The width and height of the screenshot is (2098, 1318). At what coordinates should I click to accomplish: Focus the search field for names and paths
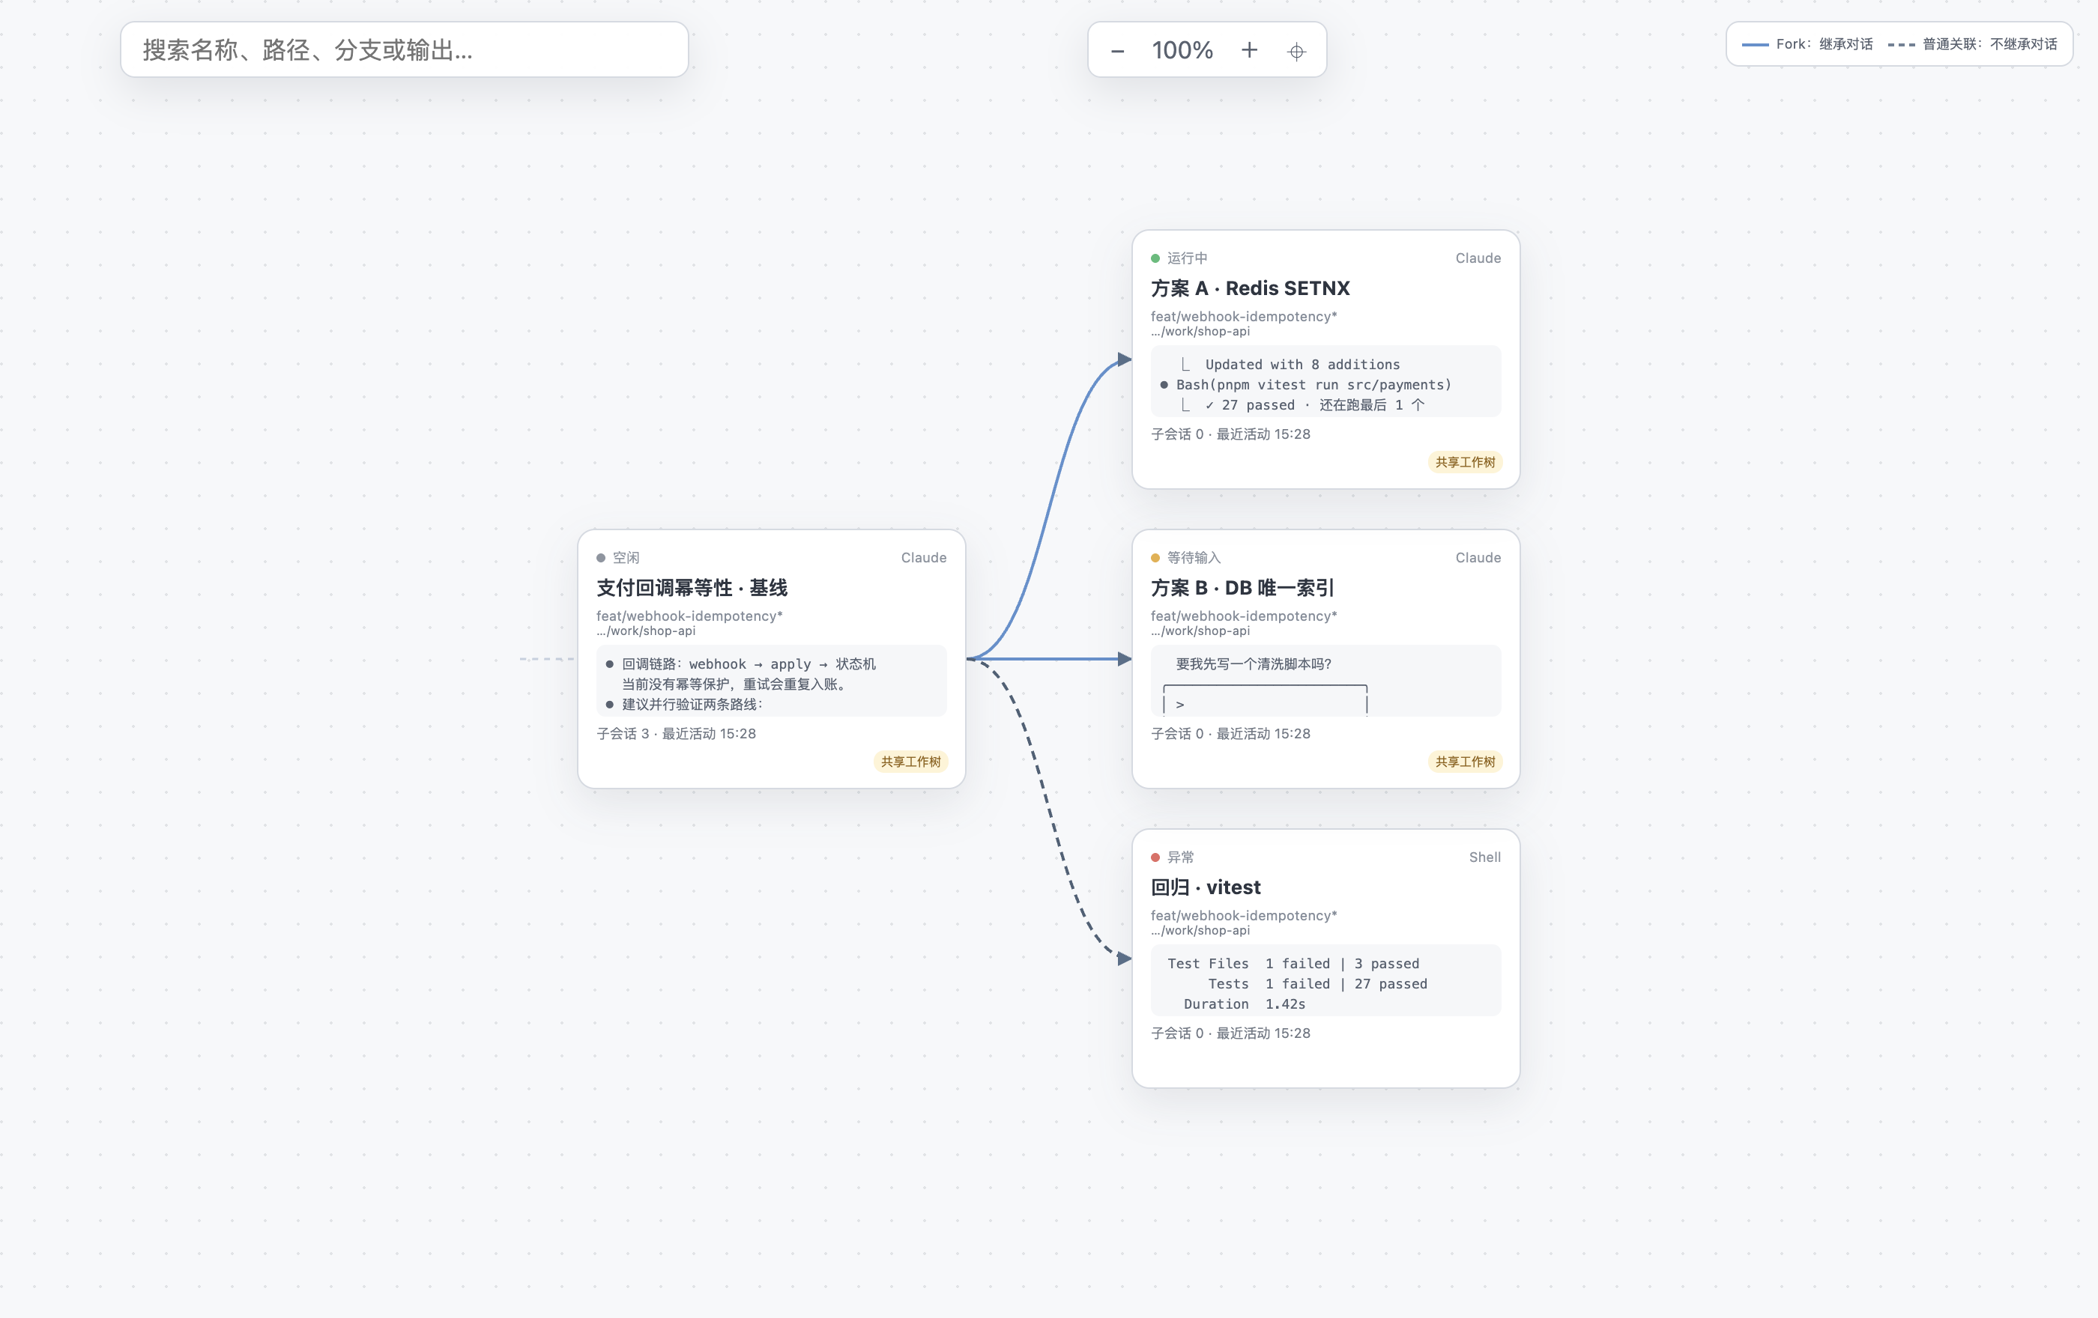(x=405, y=49)
